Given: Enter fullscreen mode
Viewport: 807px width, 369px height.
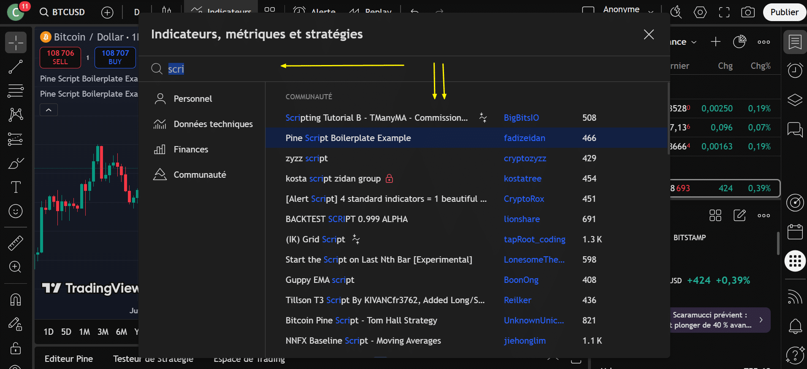Looking at the screenshot, I should click(x=724, y=12).
